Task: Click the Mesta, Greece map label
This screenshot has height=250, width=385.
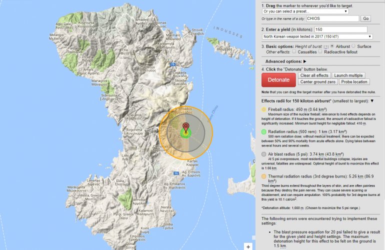Action: tap(90, 197)
